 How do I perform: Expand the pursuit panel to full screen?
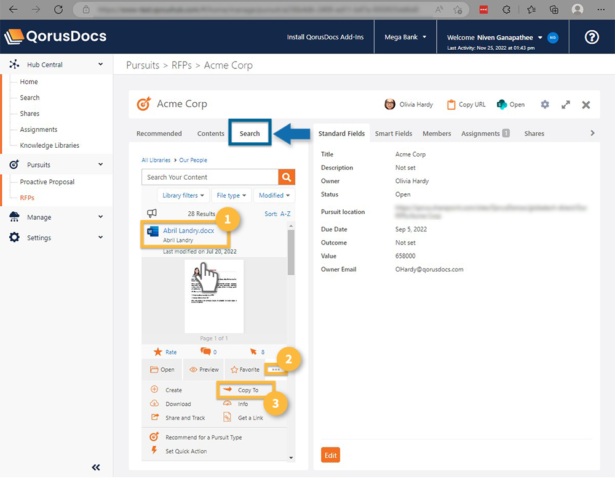(x=566, y=105)
